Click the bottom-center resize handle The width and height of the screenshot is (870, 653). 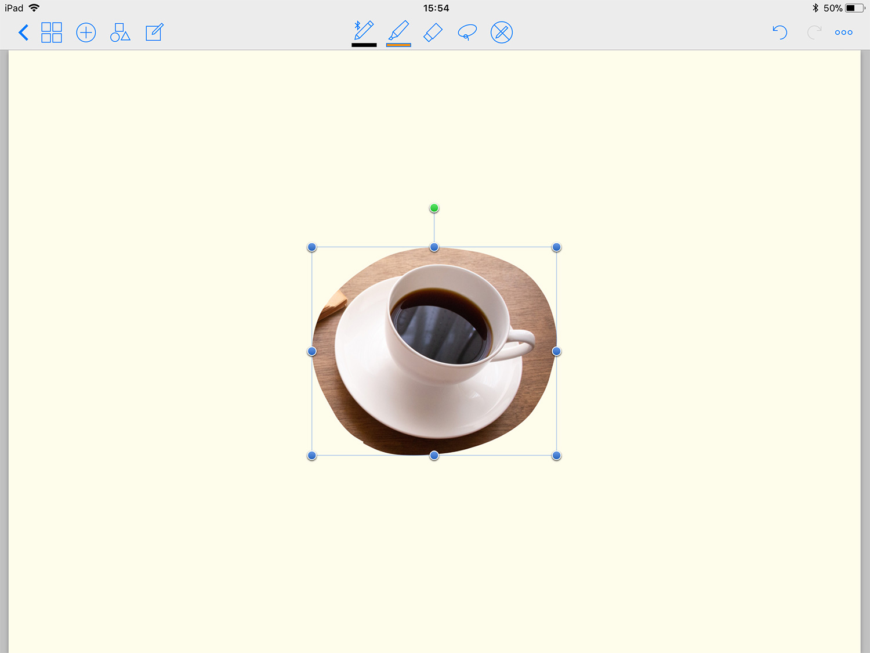[434, 456]
